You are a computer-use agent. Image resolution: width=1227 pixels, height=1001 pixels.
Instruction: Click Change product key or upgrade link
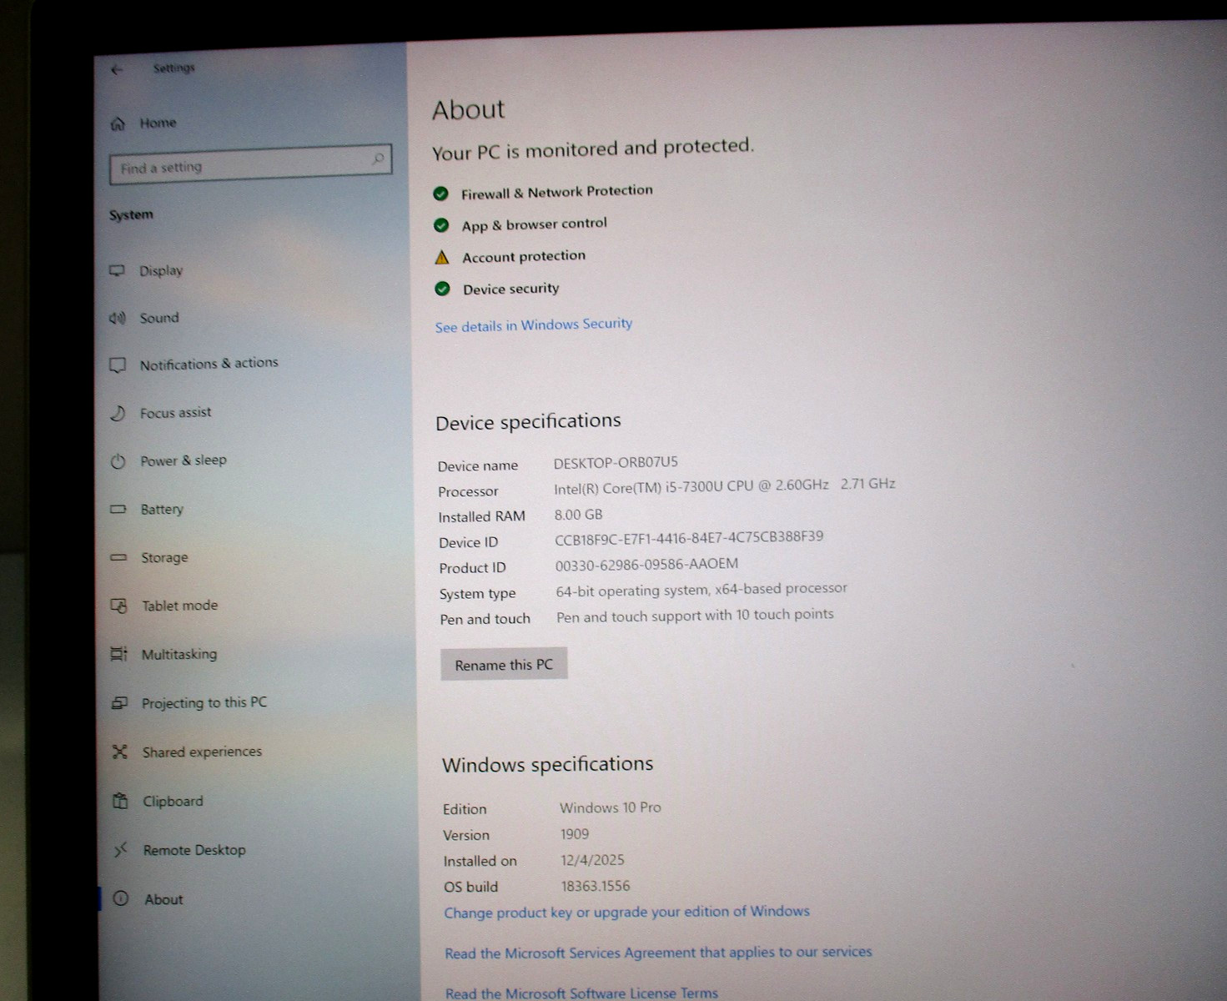pos(626,912)
